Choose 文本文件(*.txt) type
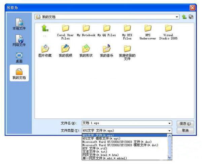The image size is (202, 164). pyautogui.click(x=125, y=152)
